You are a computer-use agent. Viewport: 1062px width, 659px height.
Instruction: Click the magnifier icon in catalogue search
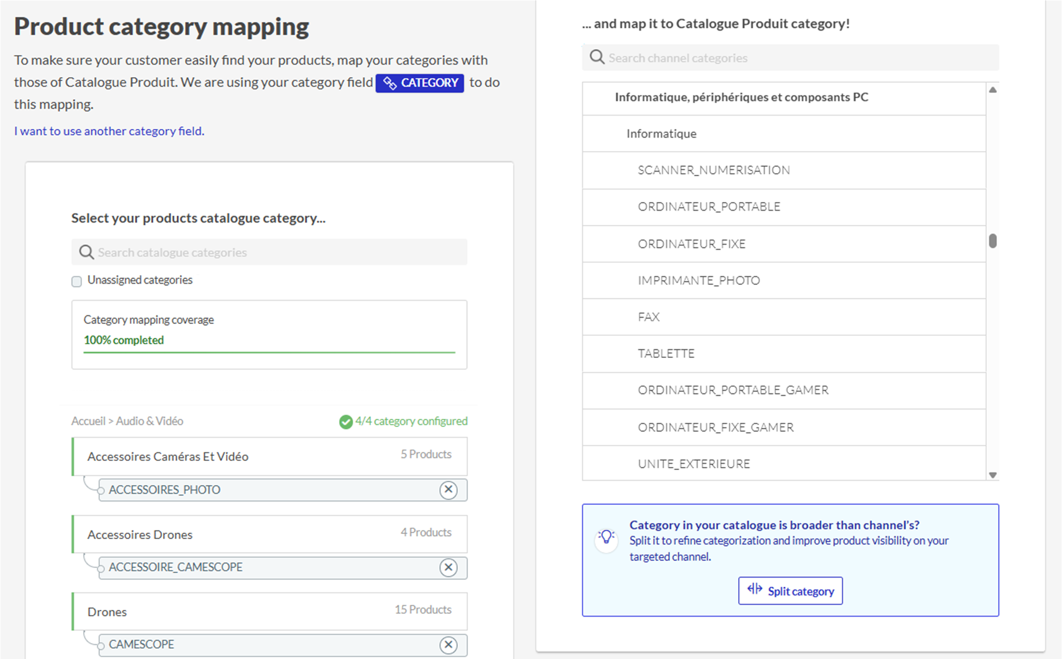(x=86, y=253)
